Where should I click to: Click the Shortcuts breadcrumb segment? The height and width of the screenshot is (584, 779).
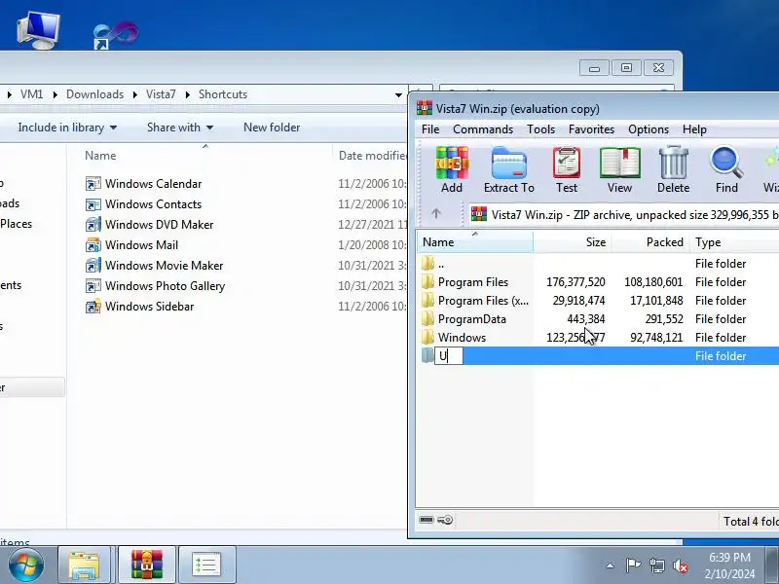click(223, 94)
